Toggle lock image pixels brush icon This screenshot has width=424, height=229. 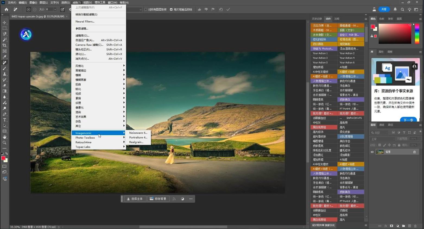click(384, 145)
